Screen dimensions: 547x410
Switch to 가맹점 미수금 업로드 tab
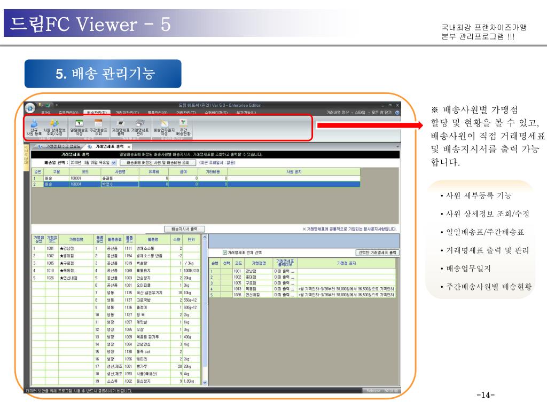60,146
